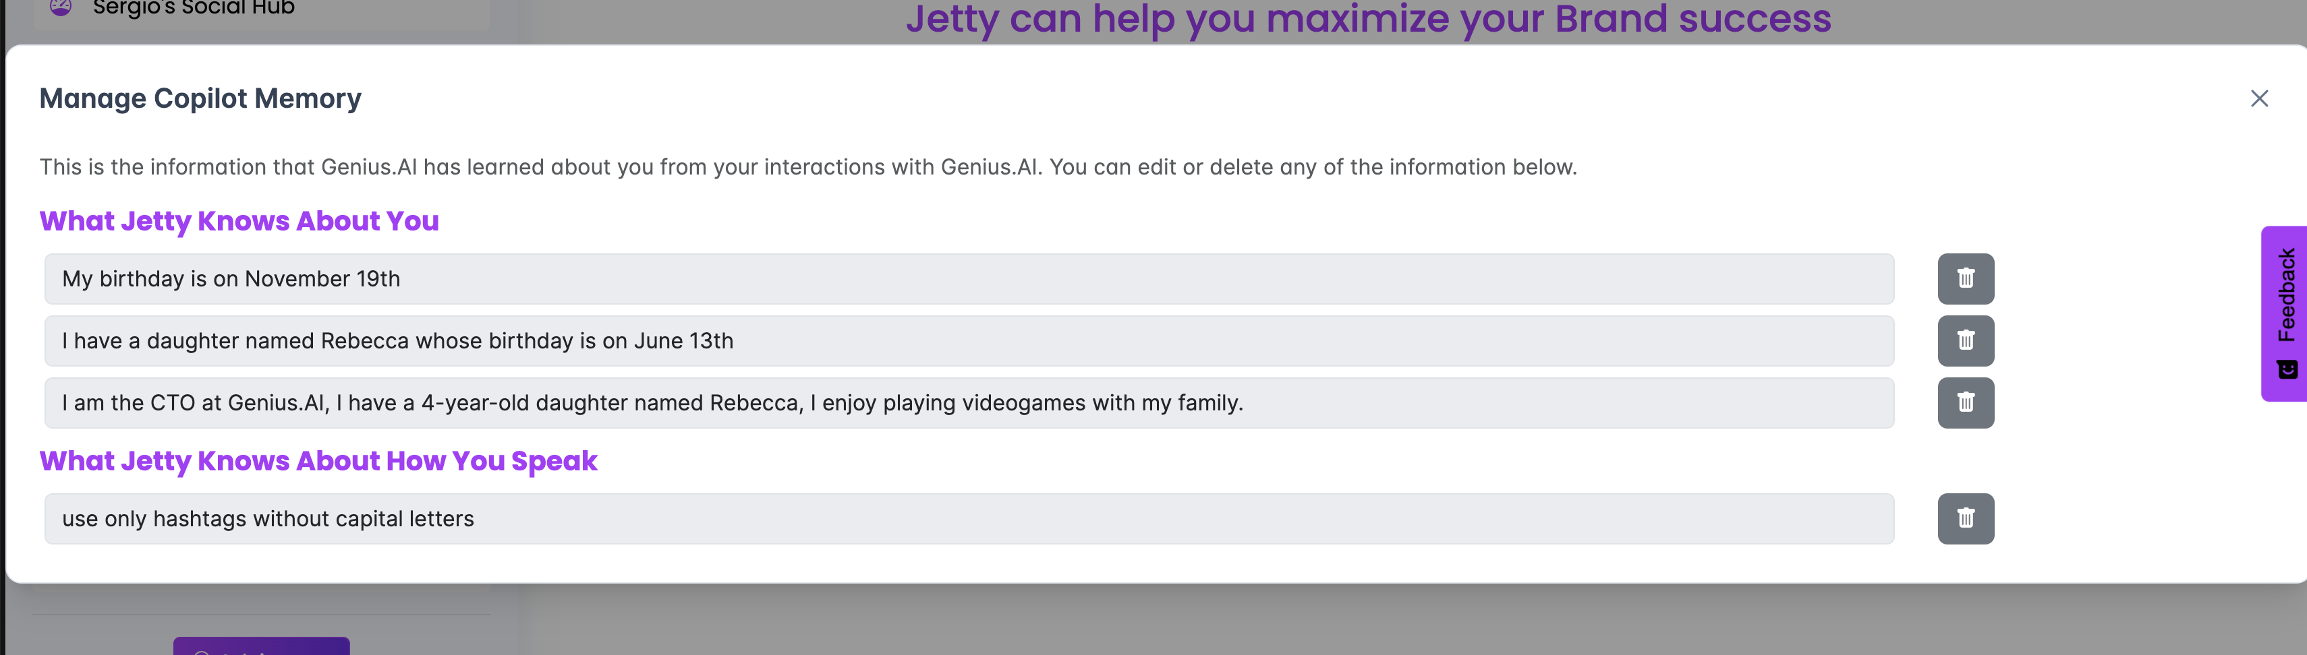Delete Rebecca's June 13th birthday memory
Screen dimensions: 2307x655
tap(1965, 340)
